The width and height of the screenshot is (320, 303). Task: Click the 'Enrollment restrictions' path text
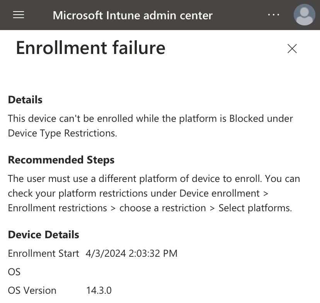57,208
